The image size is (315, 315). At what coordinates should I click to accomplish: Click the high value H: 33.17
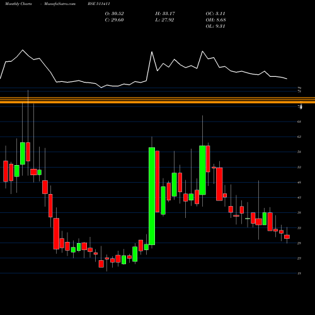[x=165, y=14]
